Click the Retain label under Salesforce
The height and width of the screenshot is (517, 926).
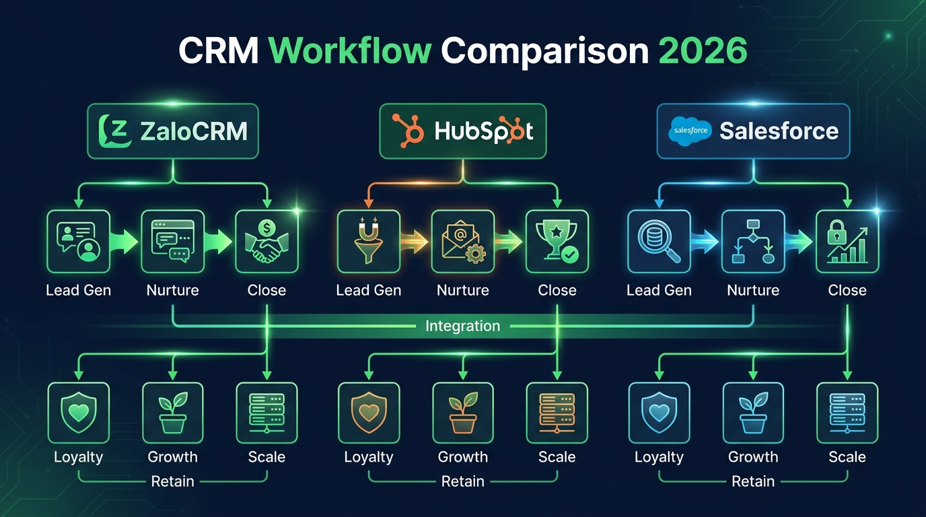pos(753,482)
